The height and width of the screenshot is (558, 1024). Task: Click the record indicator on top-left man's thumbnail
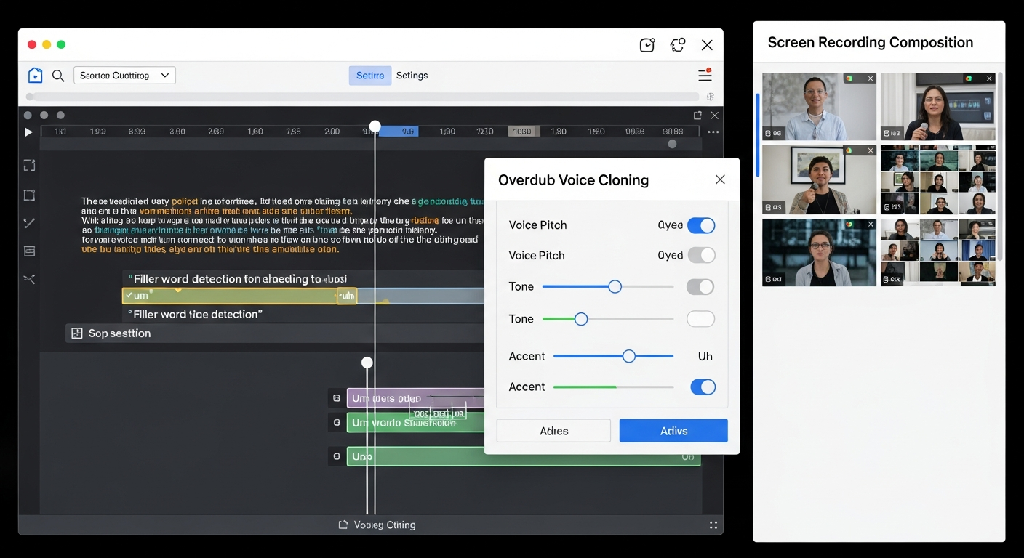click(848, 78)
